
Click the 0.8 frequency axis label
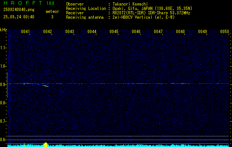click(x=3, y=103)
